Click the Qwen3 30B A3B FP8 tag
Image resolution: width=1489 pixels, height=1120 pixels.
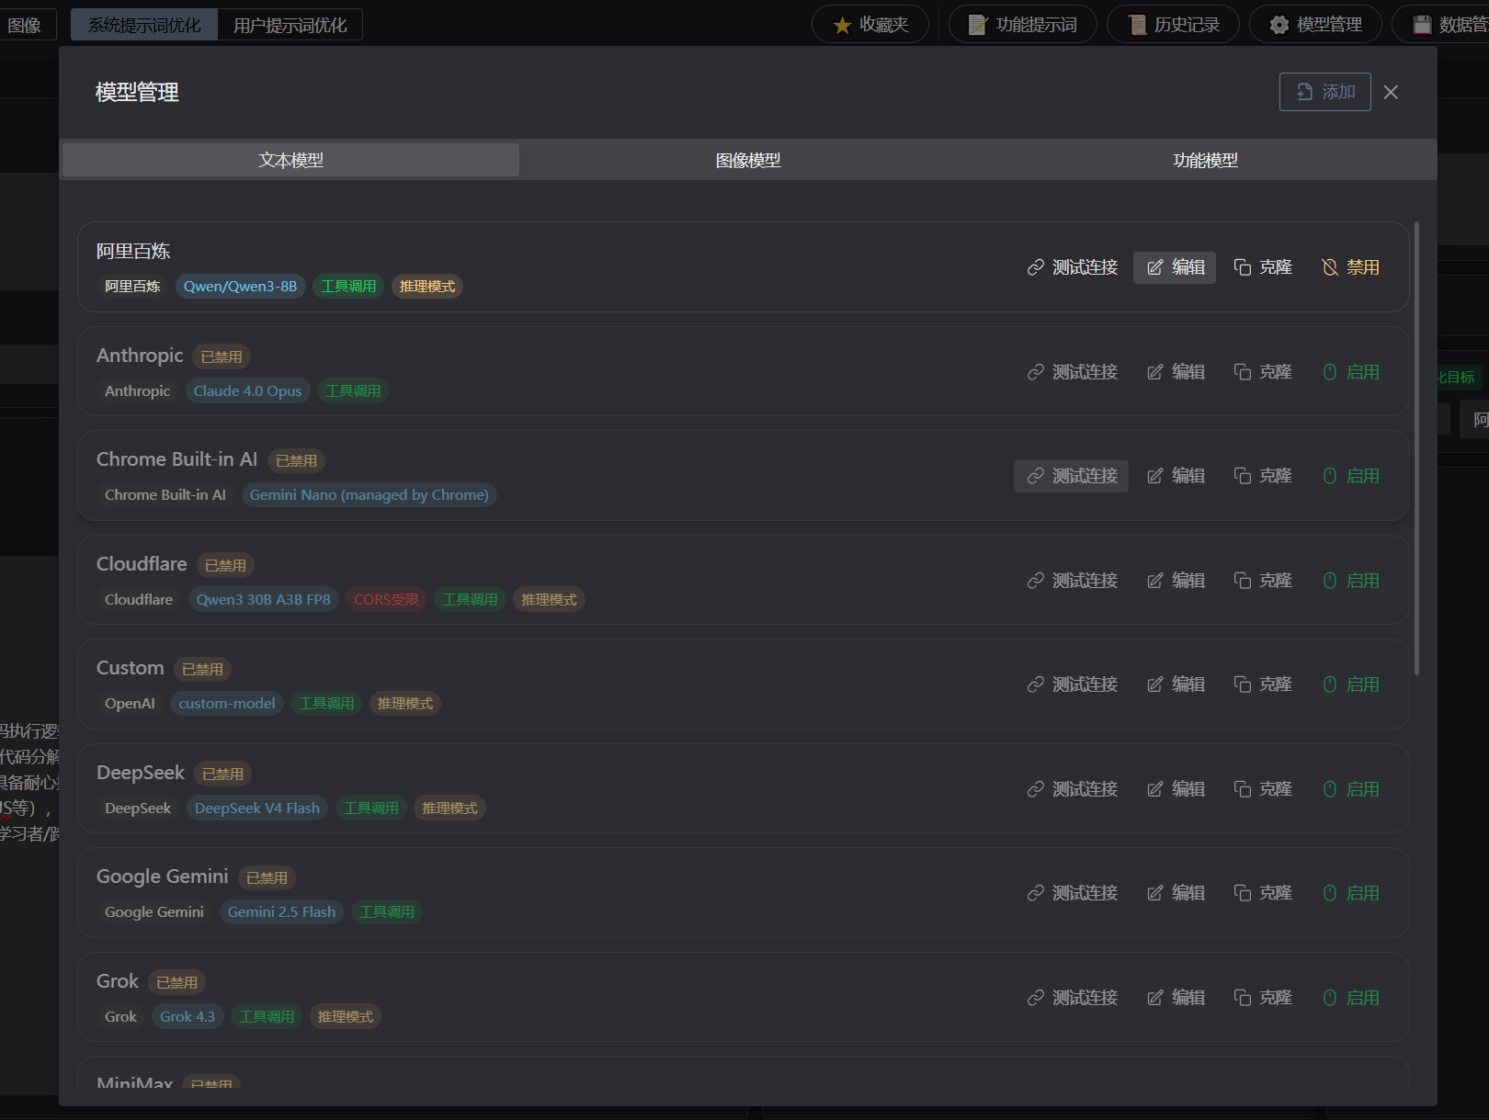263,600
